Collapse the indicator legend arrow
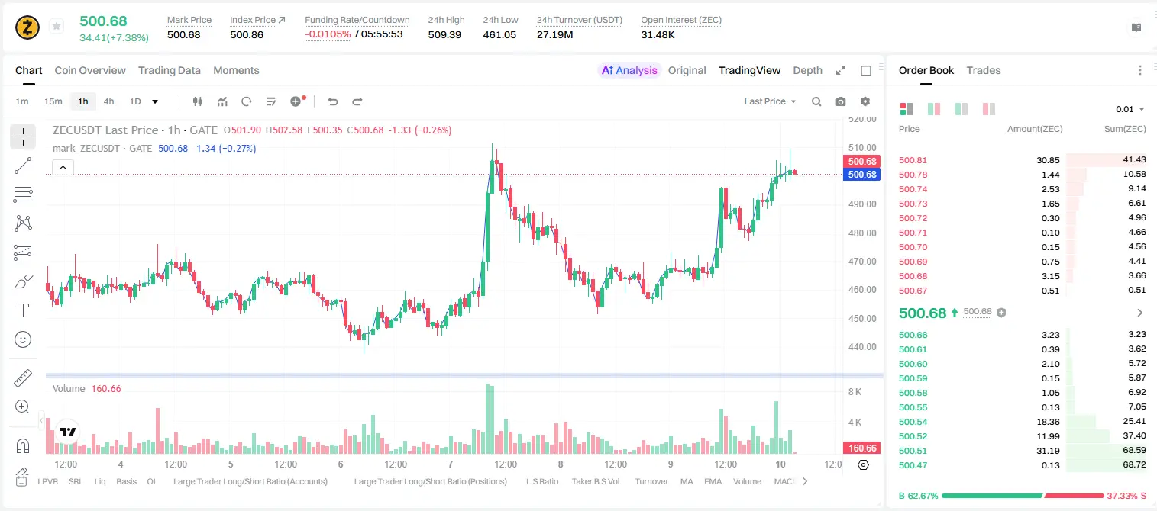This screenshot has height=511, width=1157. point(63,168)
